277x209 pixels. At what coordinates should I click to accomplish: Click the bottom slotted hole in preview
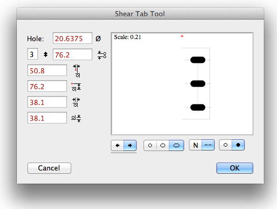[x=198, y=107]
